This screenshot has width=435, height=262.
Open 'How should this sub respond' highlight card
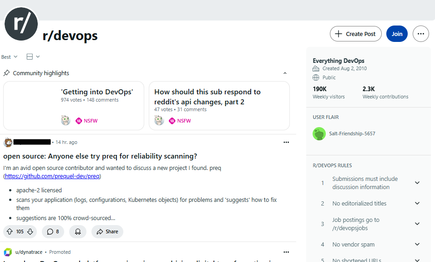[x=219, y=106]
